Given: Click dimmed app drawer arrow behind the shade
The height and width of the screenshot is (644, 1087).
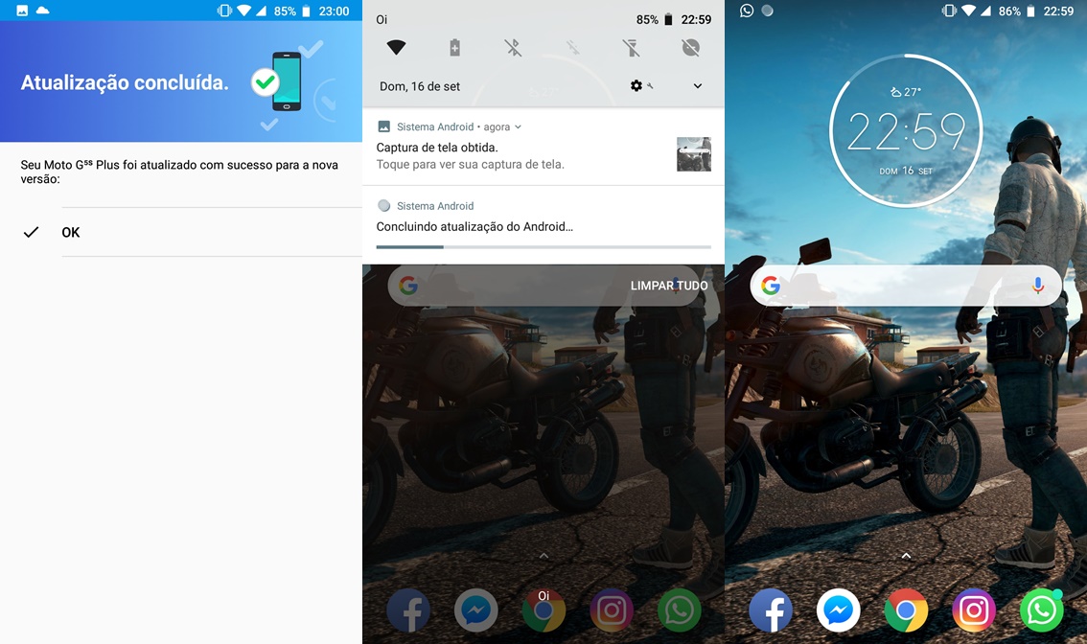Looking at the screenshot, I should click(543, 555).
